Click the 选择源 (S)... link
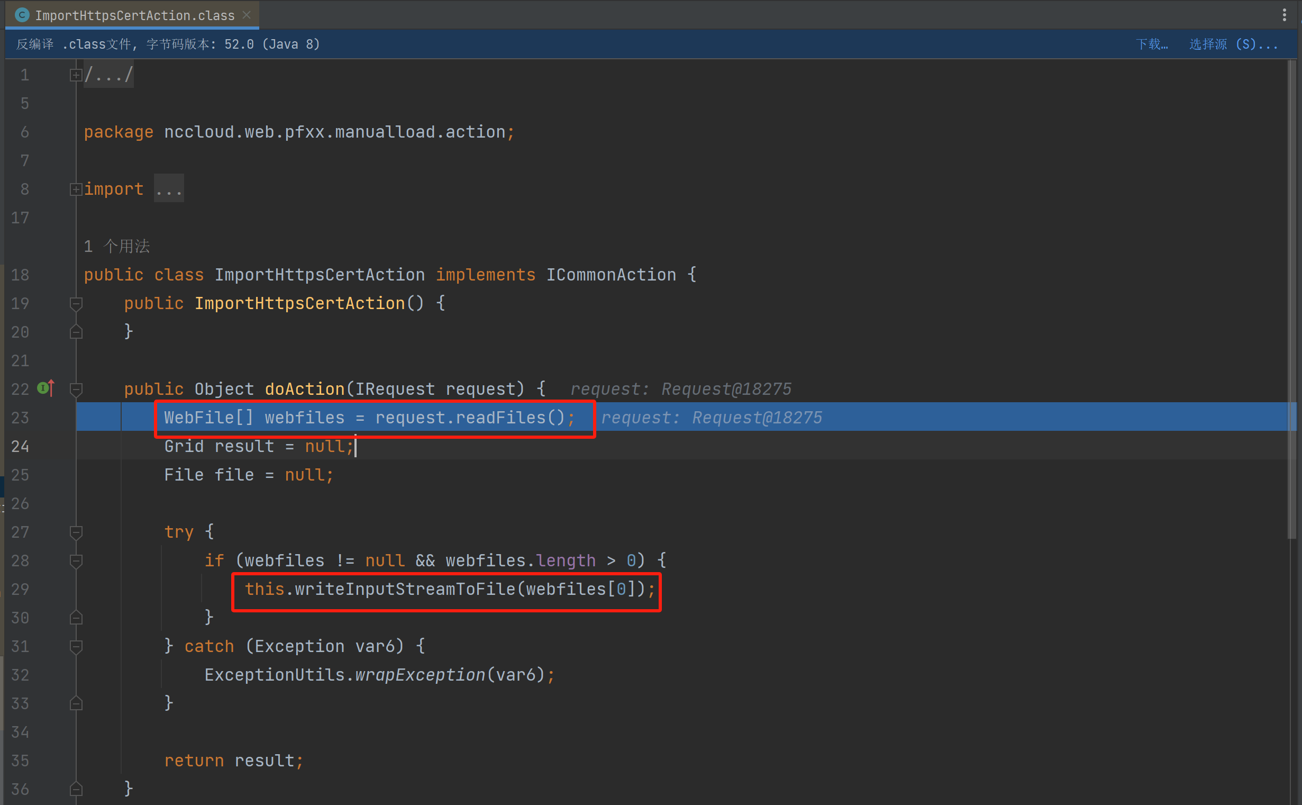Image resolution: width=1302 pixels, height=805 pixels. [x=1233, y=44]
